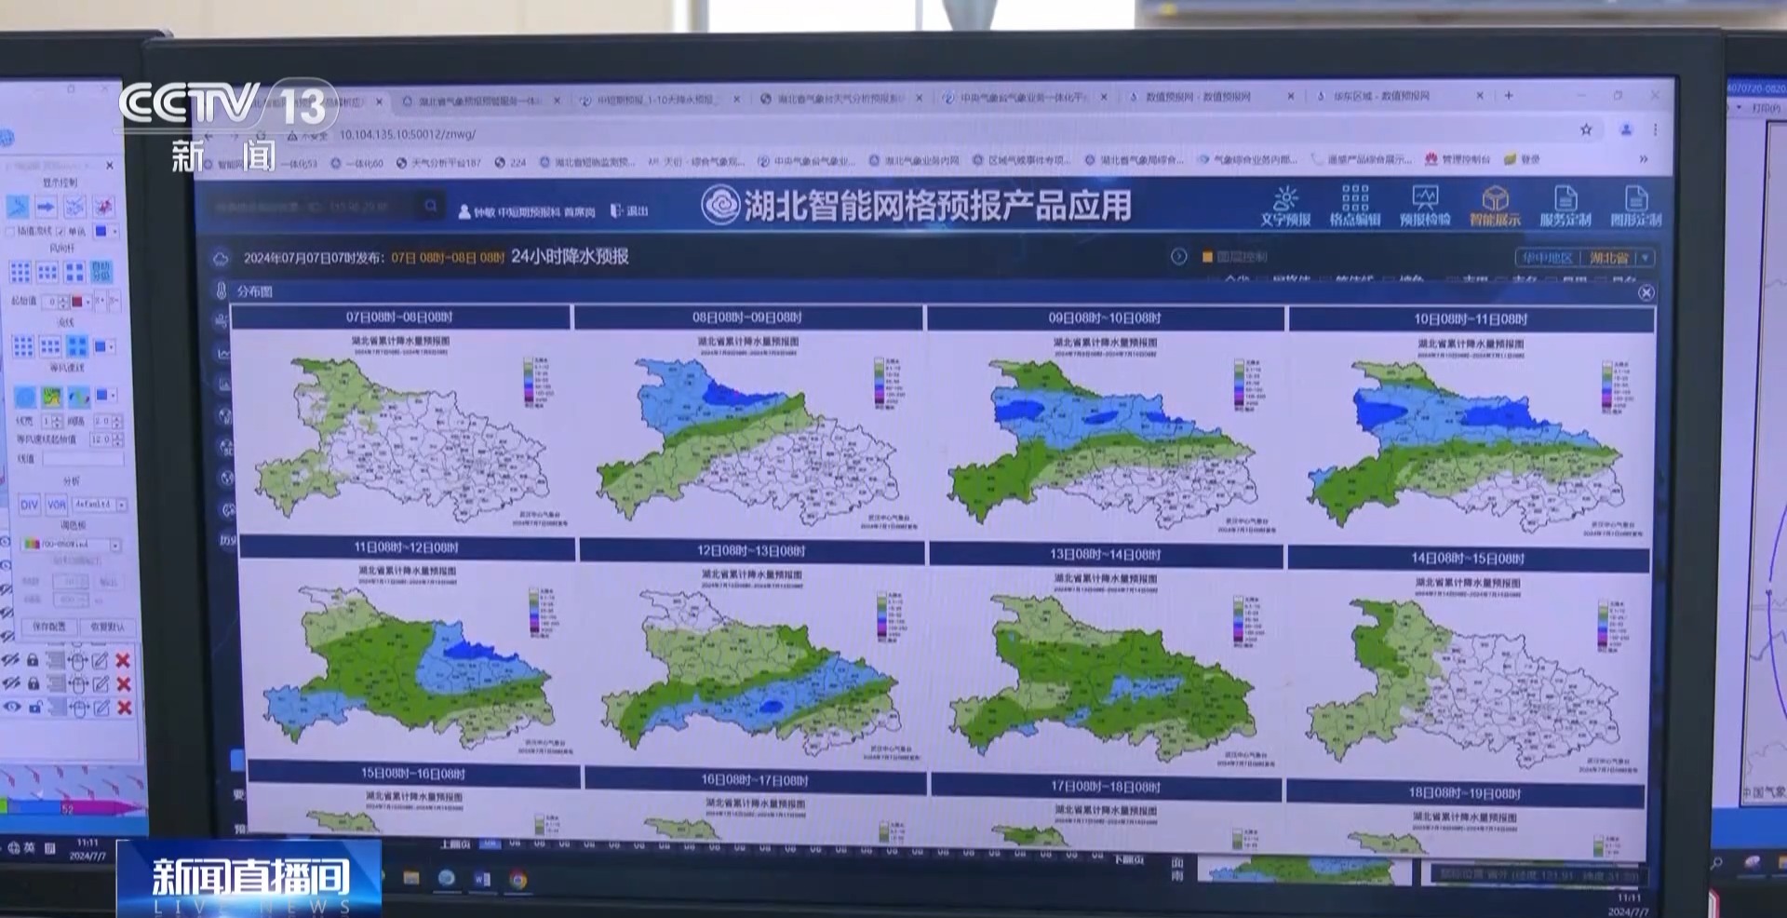The height and width of the screenshot is (918, 1787).
Task: Select the green filled isotach style icon
Action: [x=52, y=398]
